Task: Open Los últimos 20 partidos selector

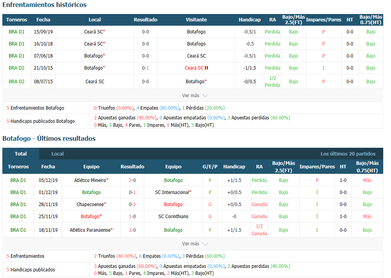Action: (x=348, y=154)
